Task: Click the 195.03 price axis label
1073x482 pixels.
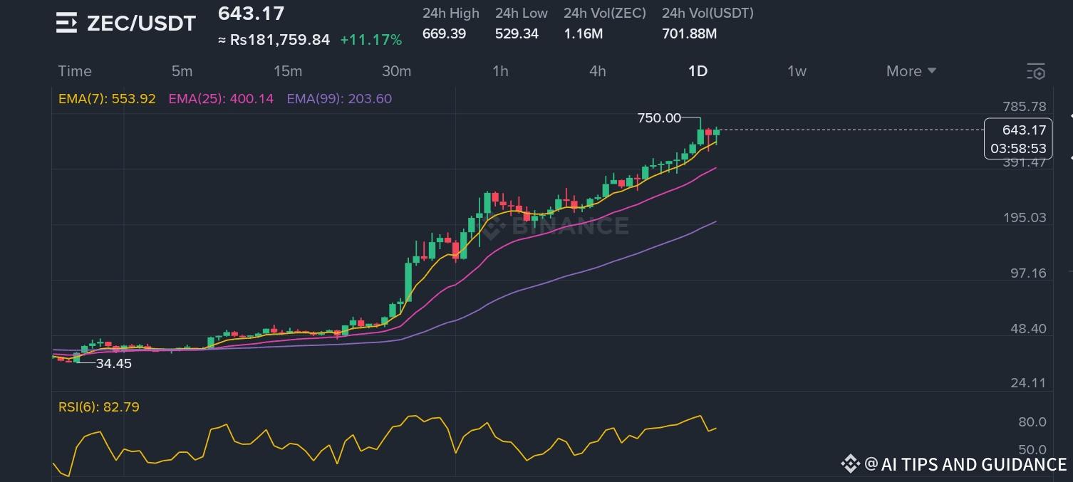Action: click(x=1025, y=218)
